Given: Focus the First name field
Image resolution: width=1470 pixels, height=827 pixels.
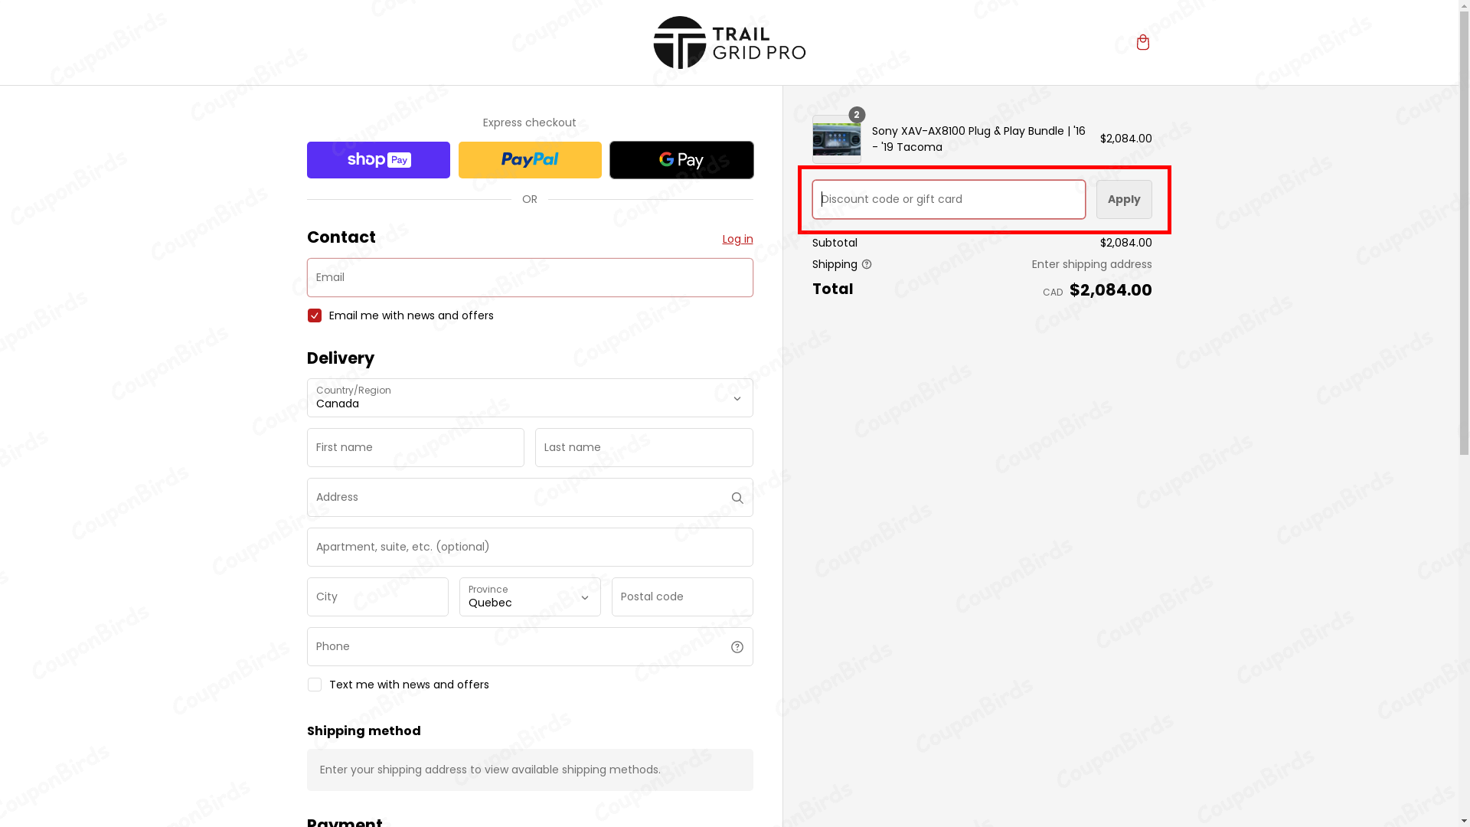Looking at the screenshot, I should coord(416,447).
